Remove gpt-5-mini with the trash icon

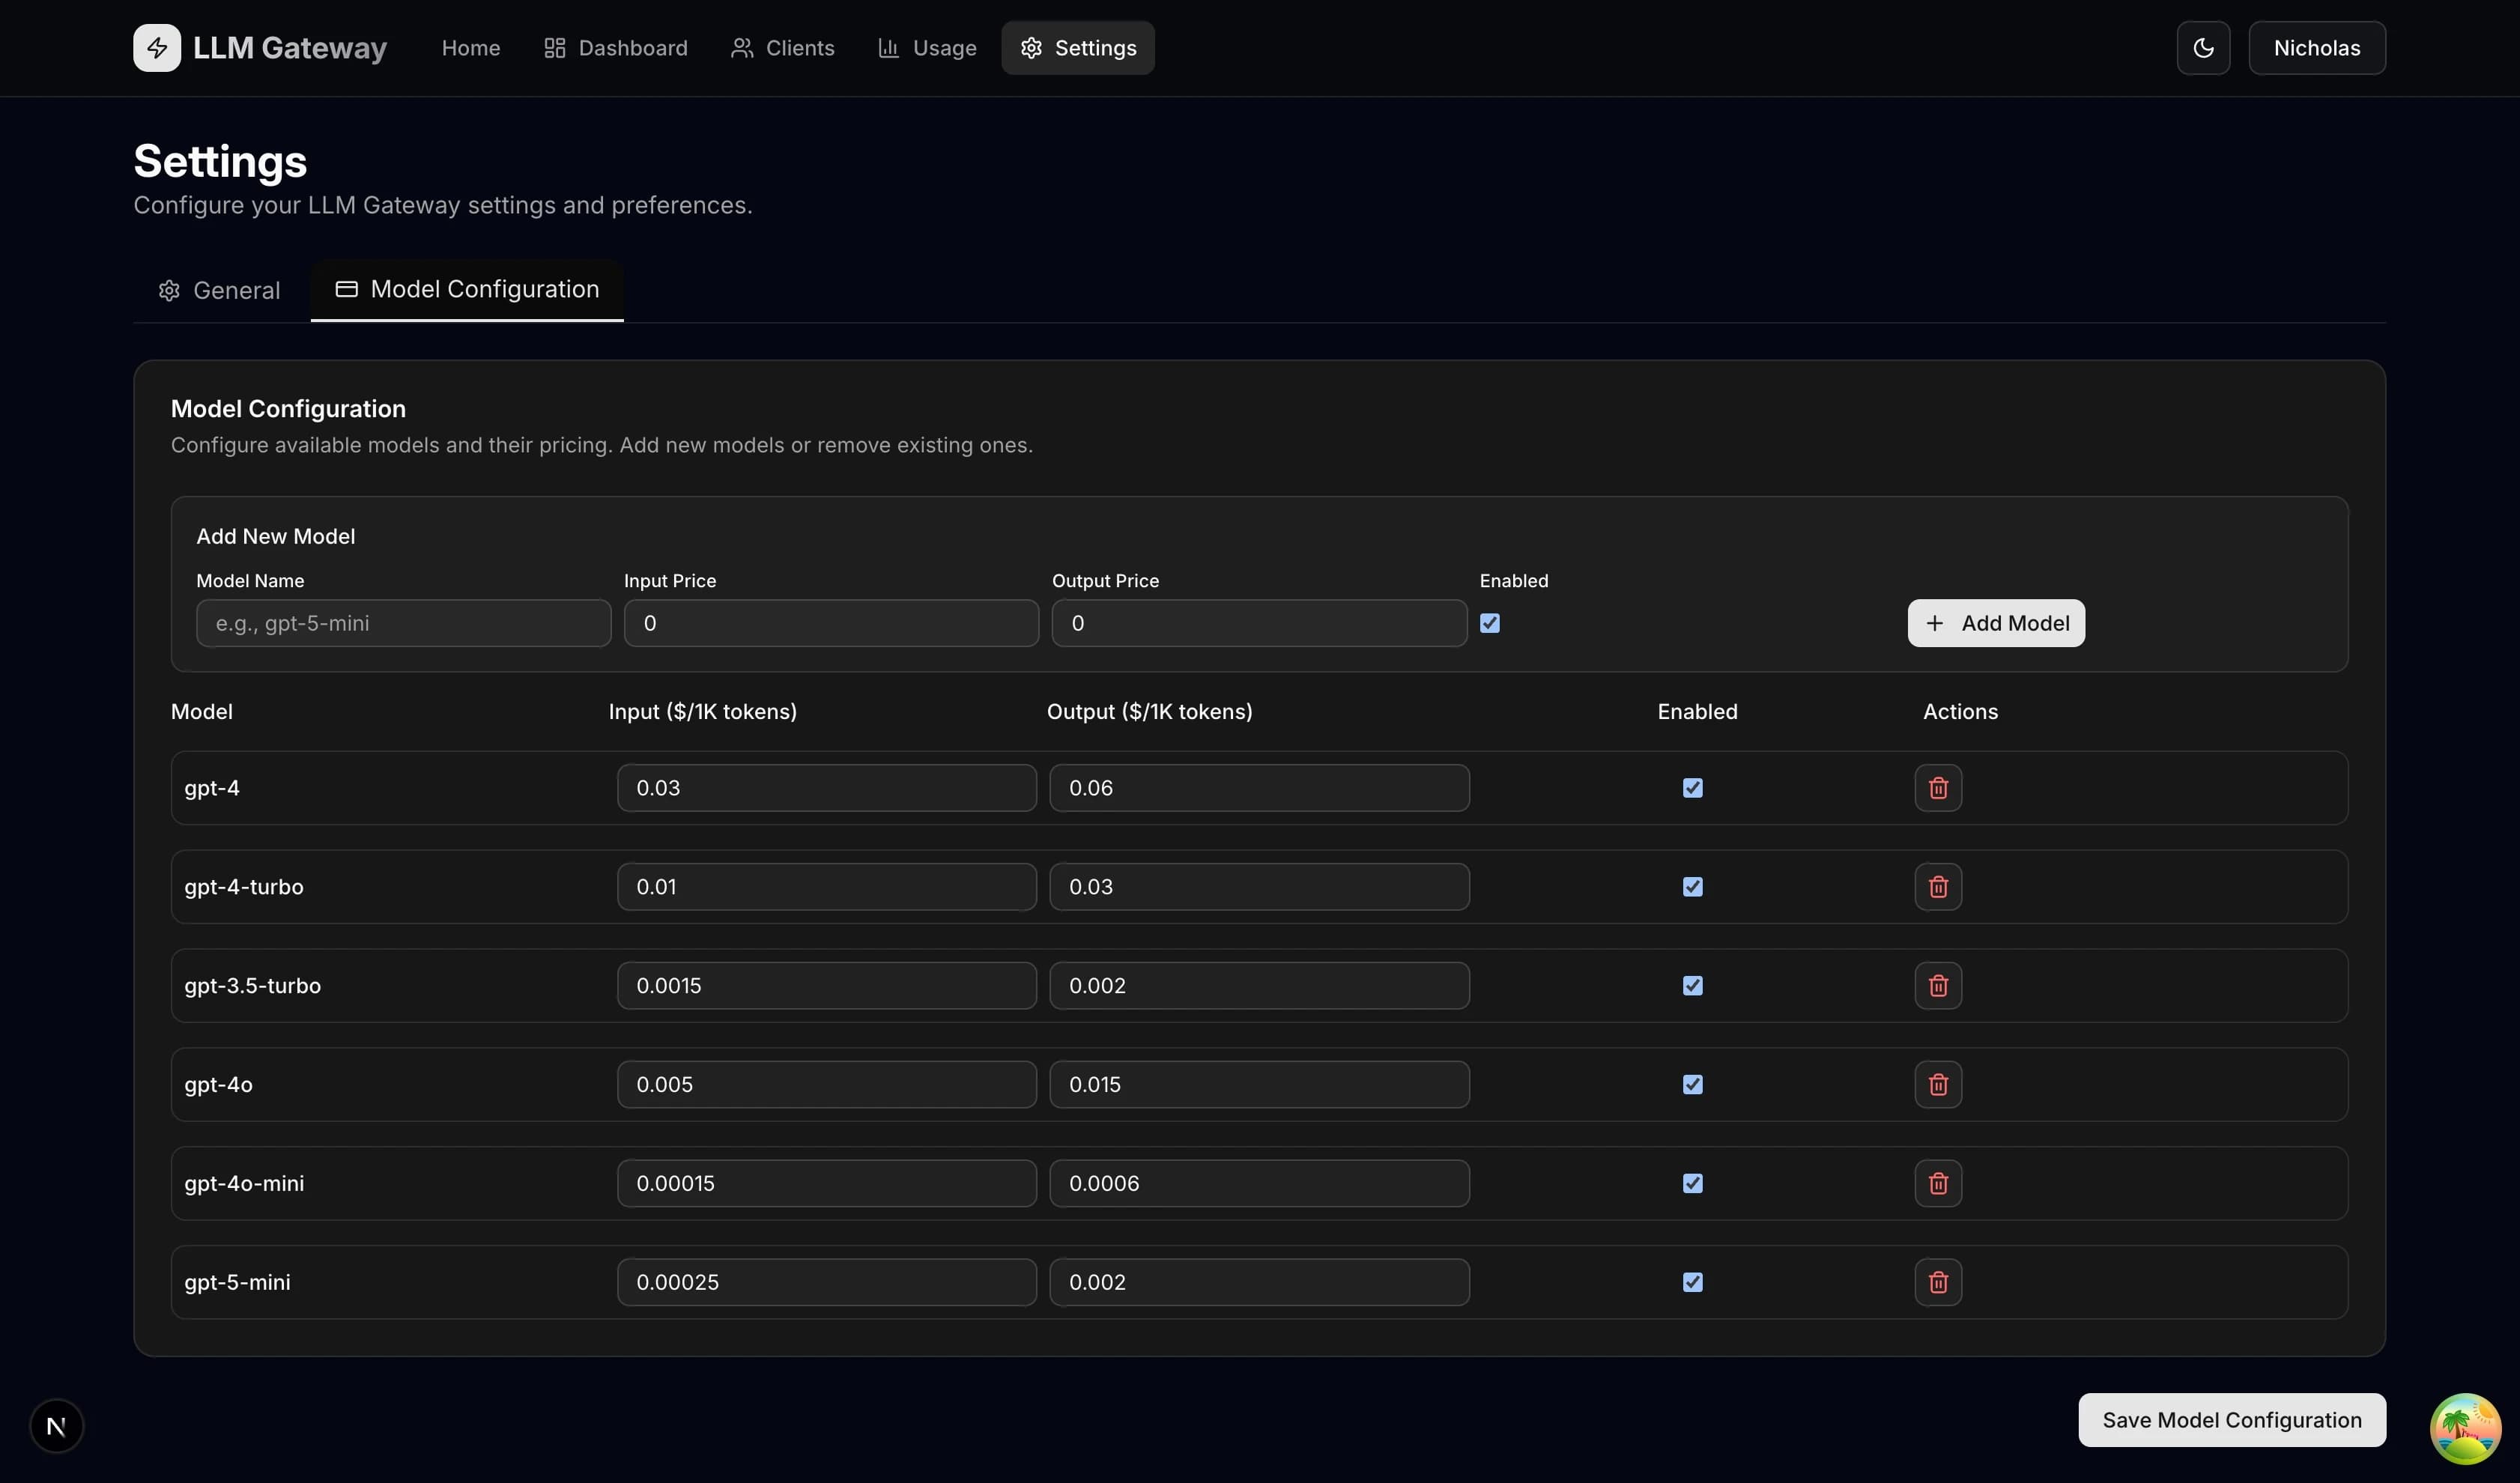(x=1937, y=1282)
